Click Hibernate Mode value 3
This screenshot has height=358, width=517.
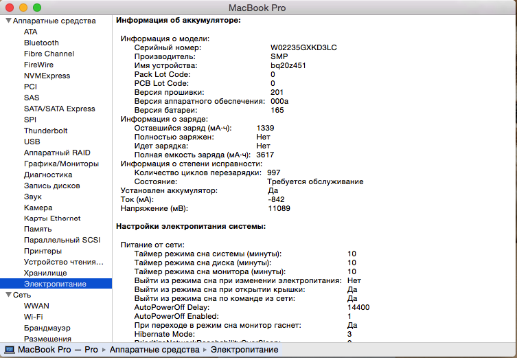(x=349, y=334)
